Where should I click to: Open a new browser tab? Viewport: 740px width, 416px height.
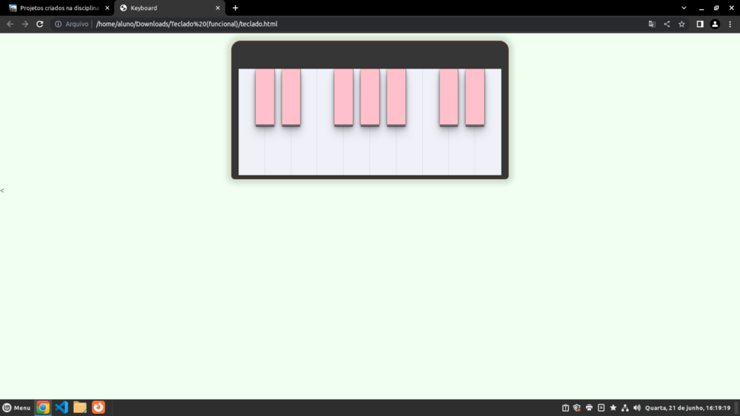236,8
